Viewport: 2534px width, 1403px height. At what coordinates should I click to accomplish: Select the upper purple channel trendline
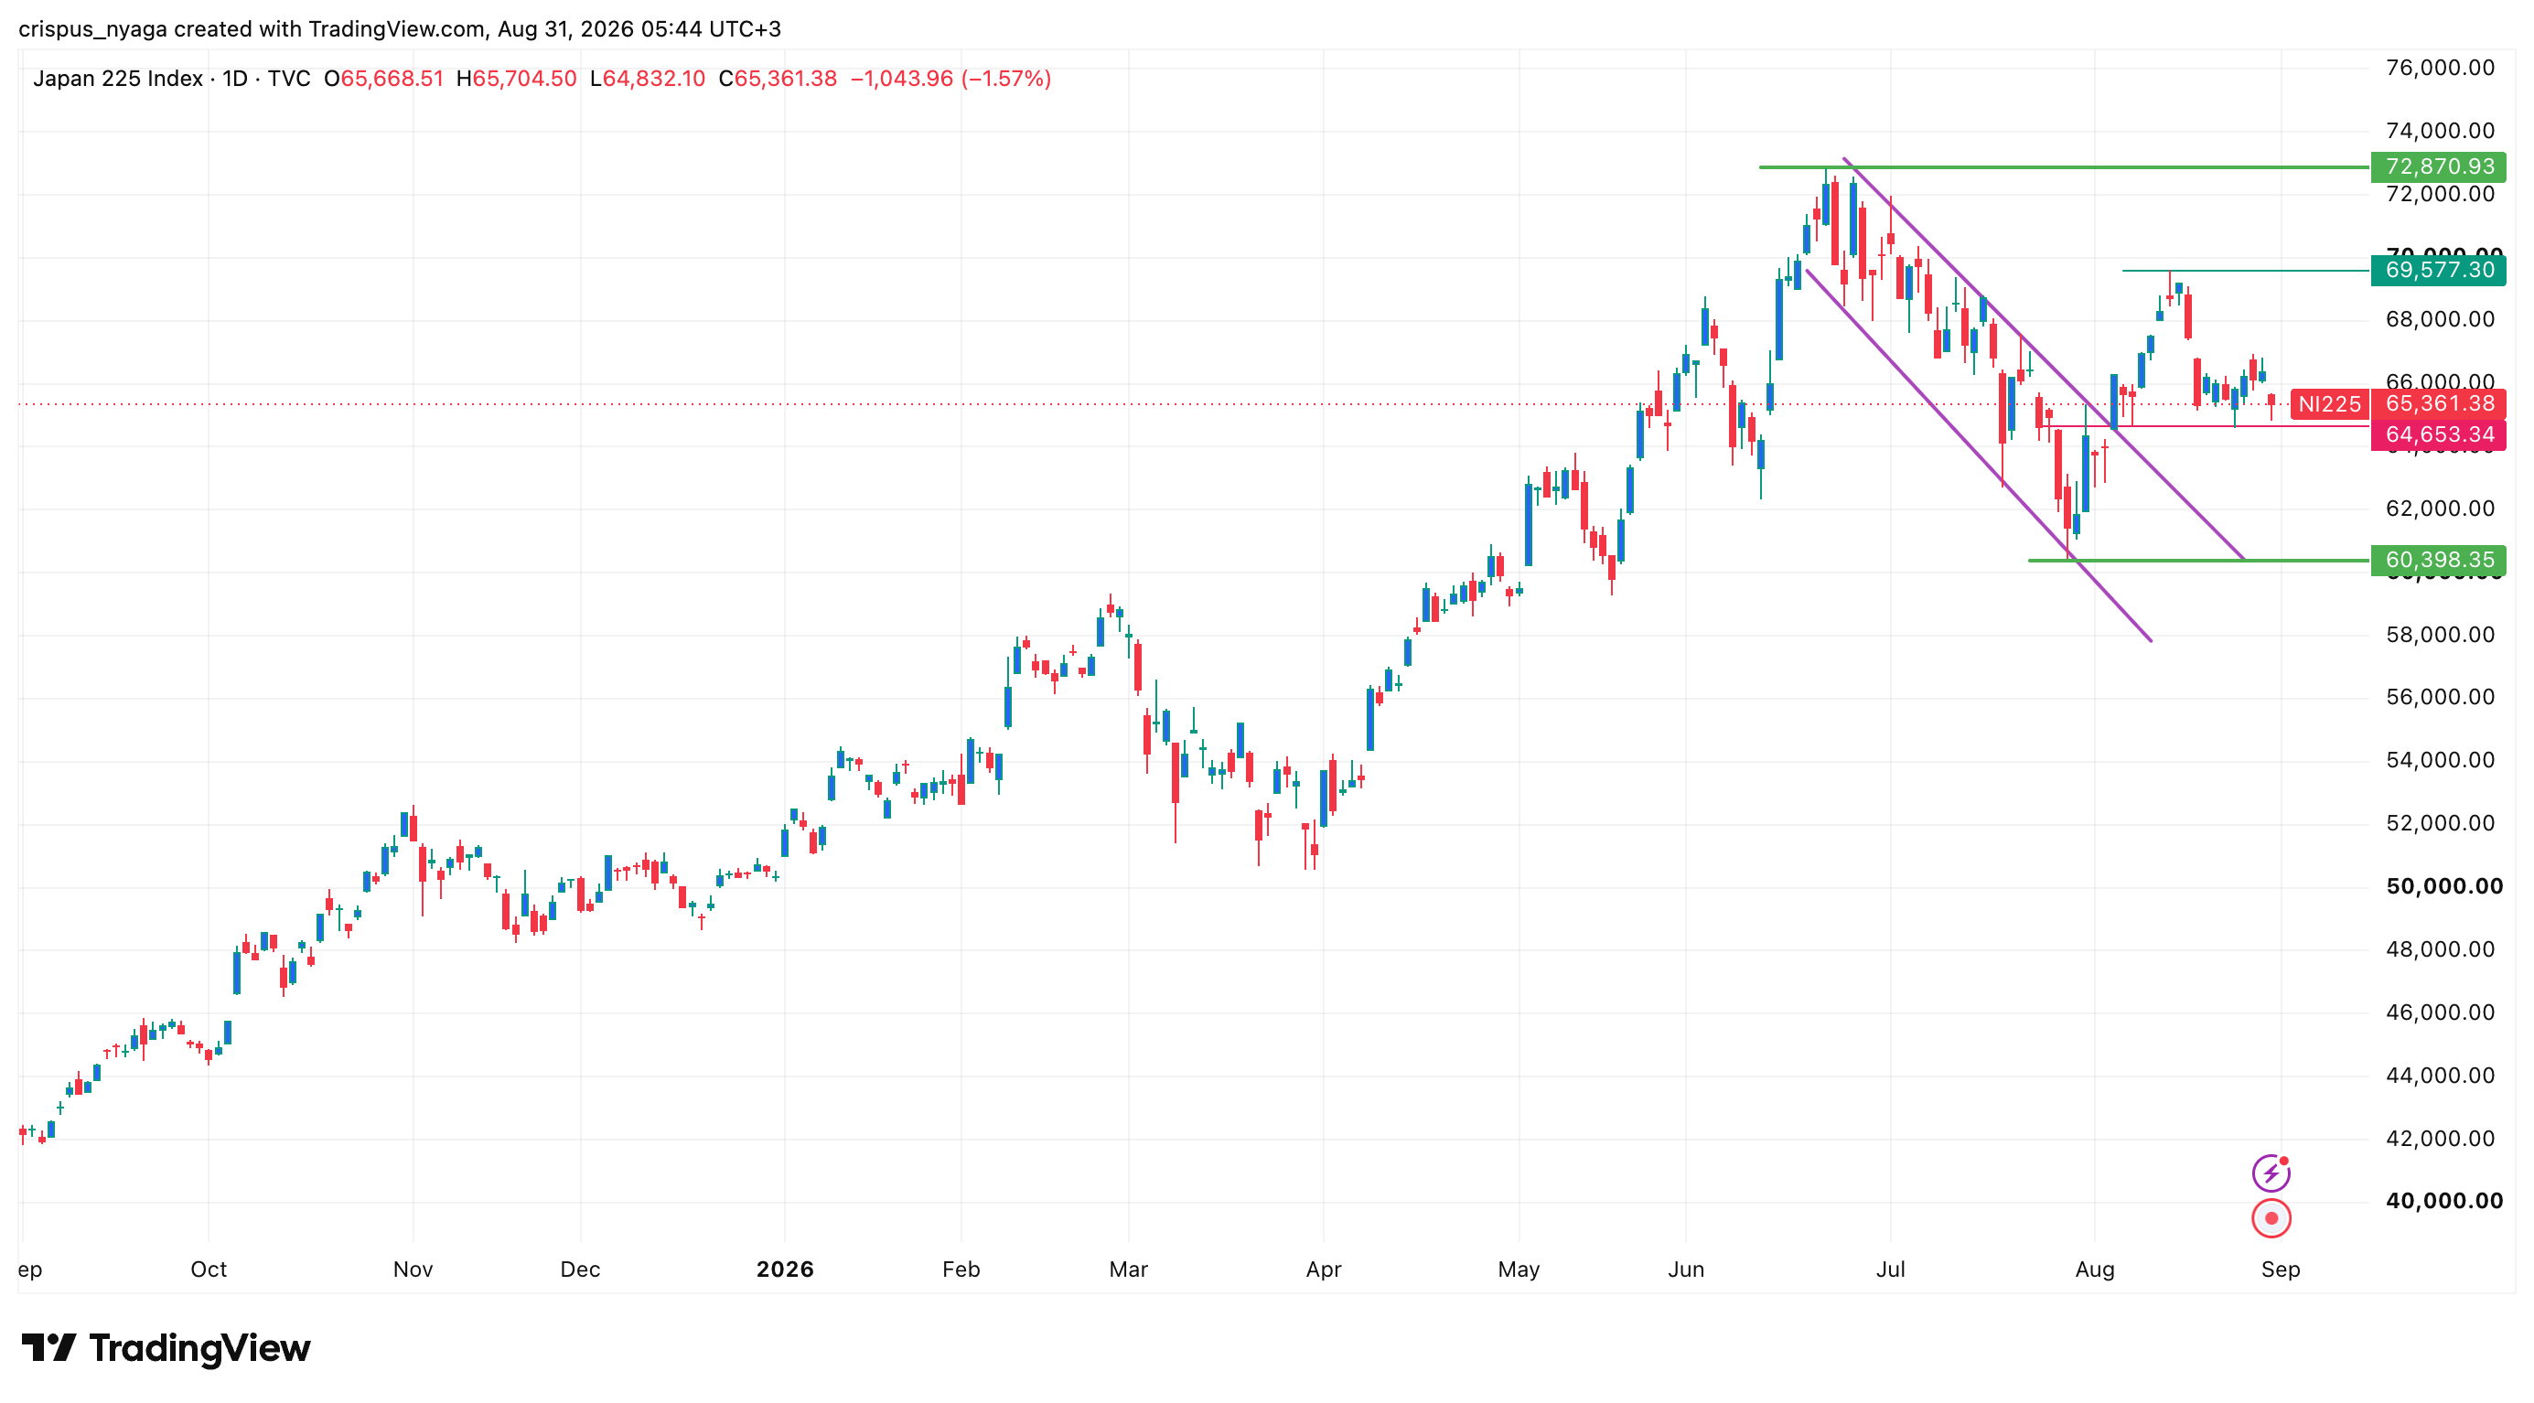(2044, 359)
